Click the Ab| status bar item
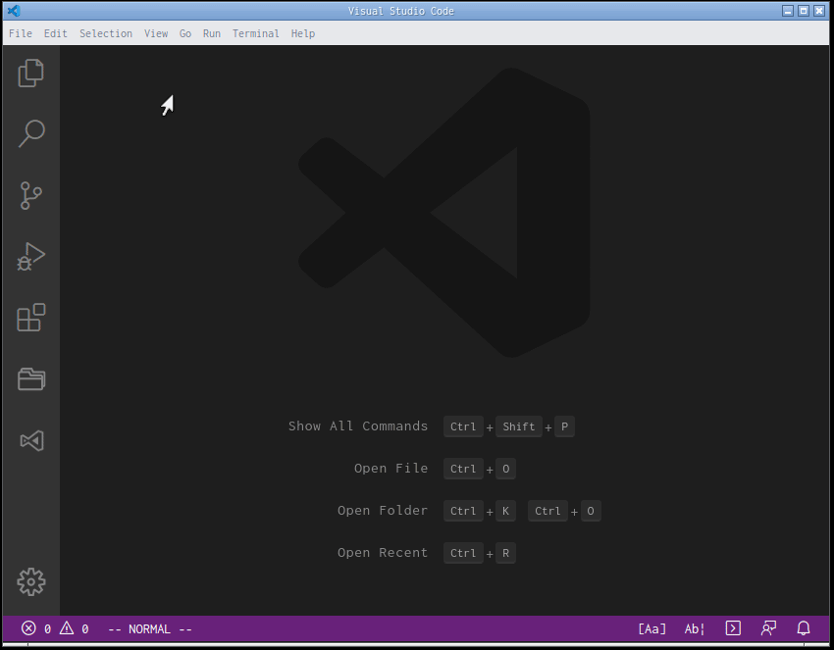 [x=694, y=628]
